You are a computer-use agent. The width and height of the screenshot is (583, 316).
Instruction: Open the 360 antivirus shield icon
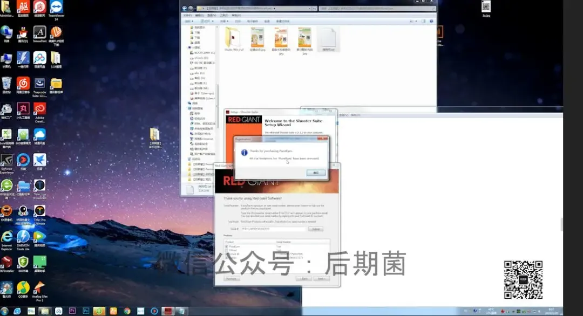pos(23,264)
